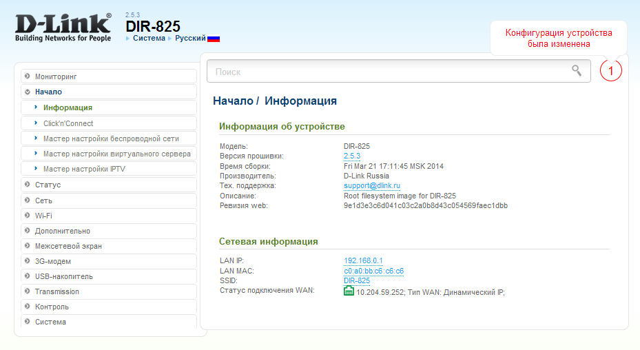Open the Transmission menu item
Viewport: 640px width, 350px height.
(x=109, y=291)
